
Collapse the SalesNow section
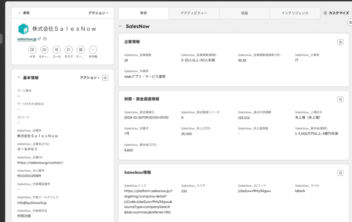pyautogui.click(x=120, y=26)
